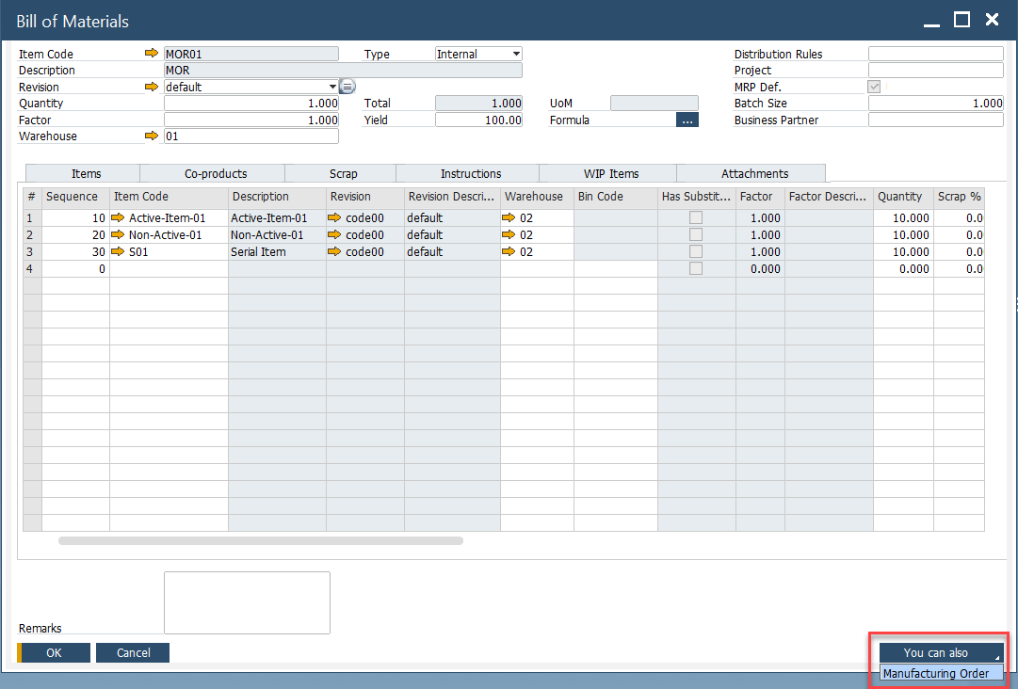This screenshot has width=1018, height=689.
Task: Click the horizontal scrollbar below the table
Action: coord(261,541)
